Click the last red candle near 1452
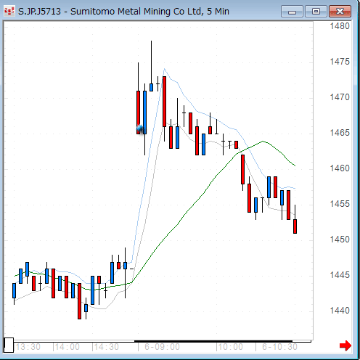Screen dimensions: 360x360 click(295, 226)
